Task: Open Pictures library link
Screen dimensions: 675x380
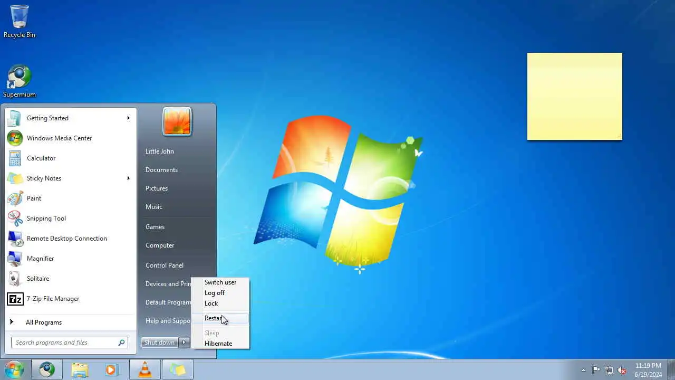Action: 177,188
